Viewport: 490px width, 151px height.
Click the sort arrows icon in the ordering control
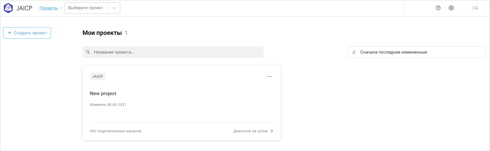click(354, 52)
